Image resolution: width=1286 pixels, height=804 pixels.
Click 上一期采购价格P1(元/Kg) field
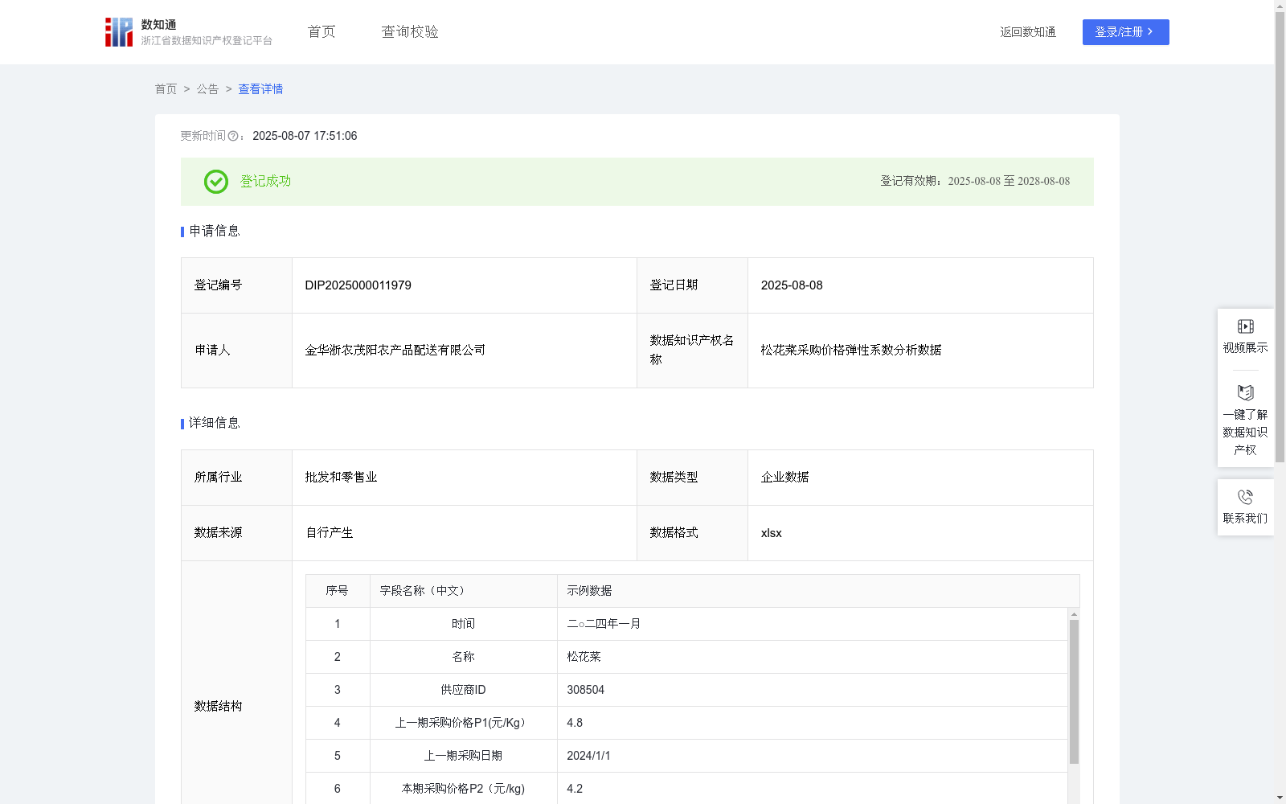[x=463, y=723]
